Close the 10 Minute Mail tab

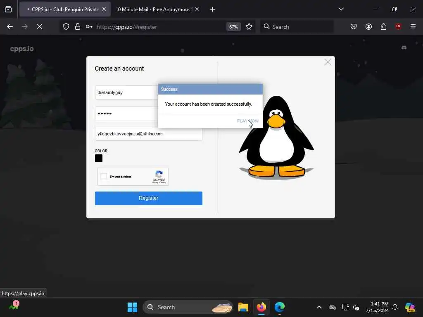click(197, 9)
